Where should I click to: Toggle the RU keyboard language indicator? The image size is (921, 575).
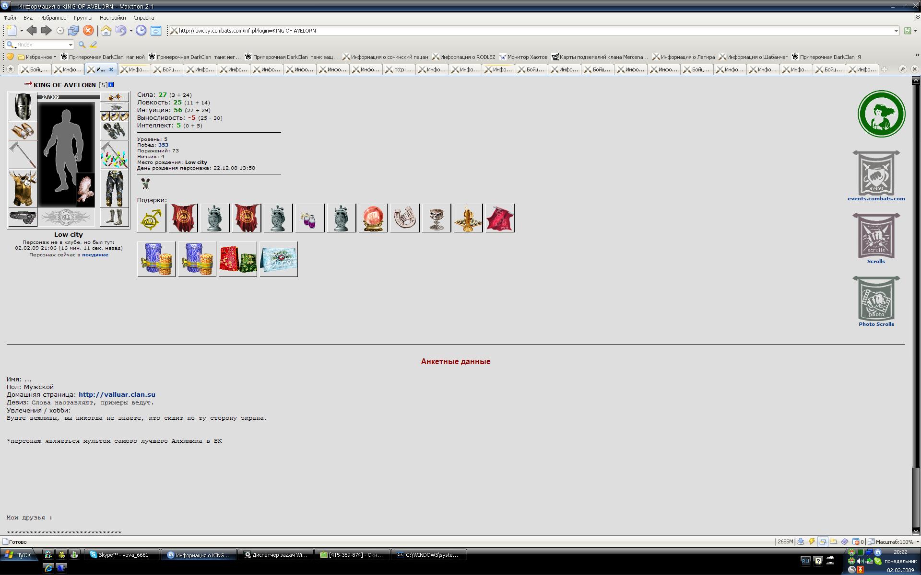805,561
